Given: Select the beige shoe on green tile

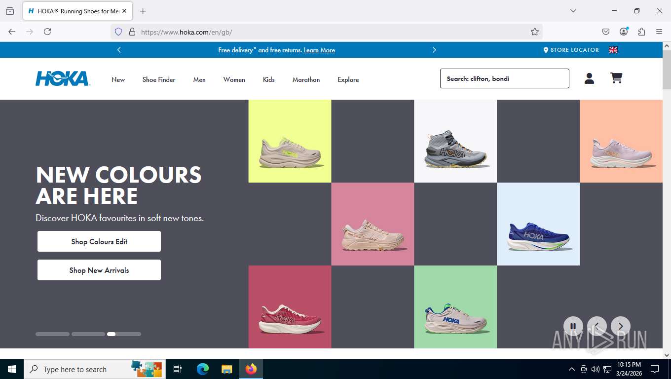Looking at the screenshot, I should (x=455, y=307).
